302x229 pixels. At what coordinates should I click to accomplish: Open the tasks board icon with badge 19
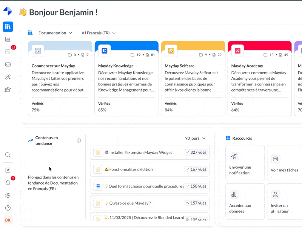coord(8,52)
